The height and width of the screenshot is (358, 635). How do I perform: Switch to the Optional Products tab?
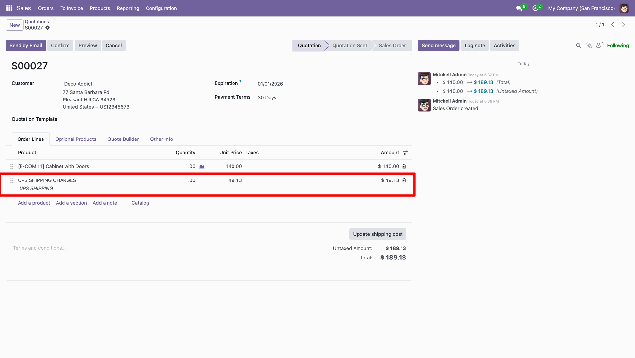[x=75, y=139]
